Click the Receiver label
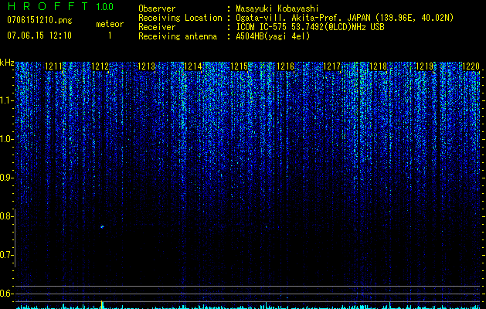Screen dimensions: 486x309 tap(157, 27)
